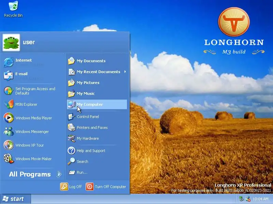The height and width of the screenshot is (204, 273).
Task: Select Help and Support menu text
Action: pos(91,151)
